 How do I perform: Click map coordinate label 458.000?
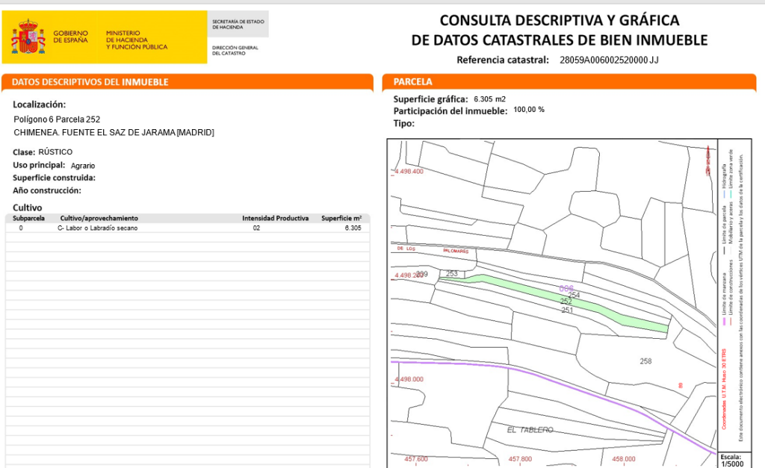click(x=624, y=459)
